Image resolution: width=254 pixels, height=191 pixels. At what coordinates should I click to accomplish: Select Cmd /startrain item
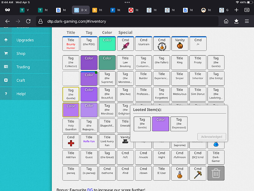[143, 44]
